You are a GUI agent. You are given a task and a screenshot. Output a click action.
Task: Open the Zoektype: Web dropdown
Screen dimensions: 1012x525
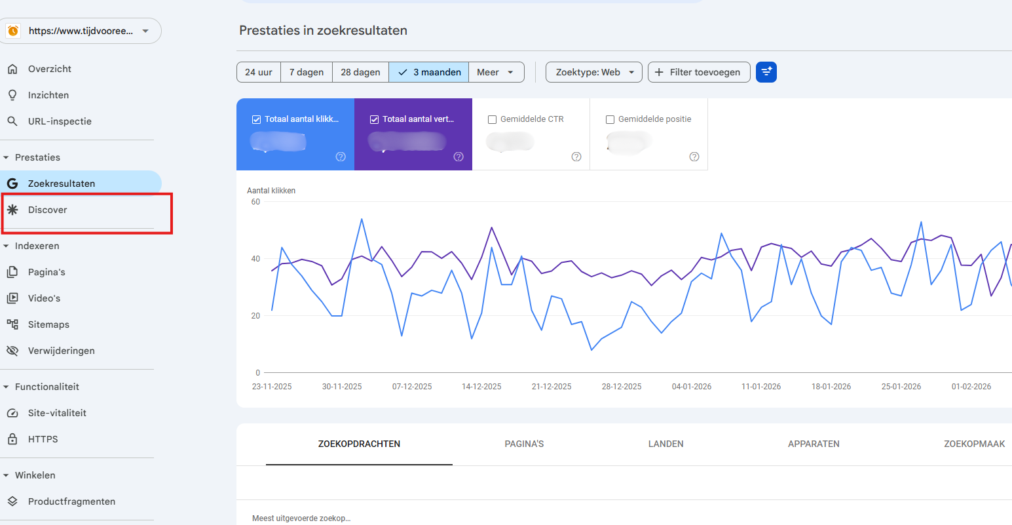coord(593,72)
